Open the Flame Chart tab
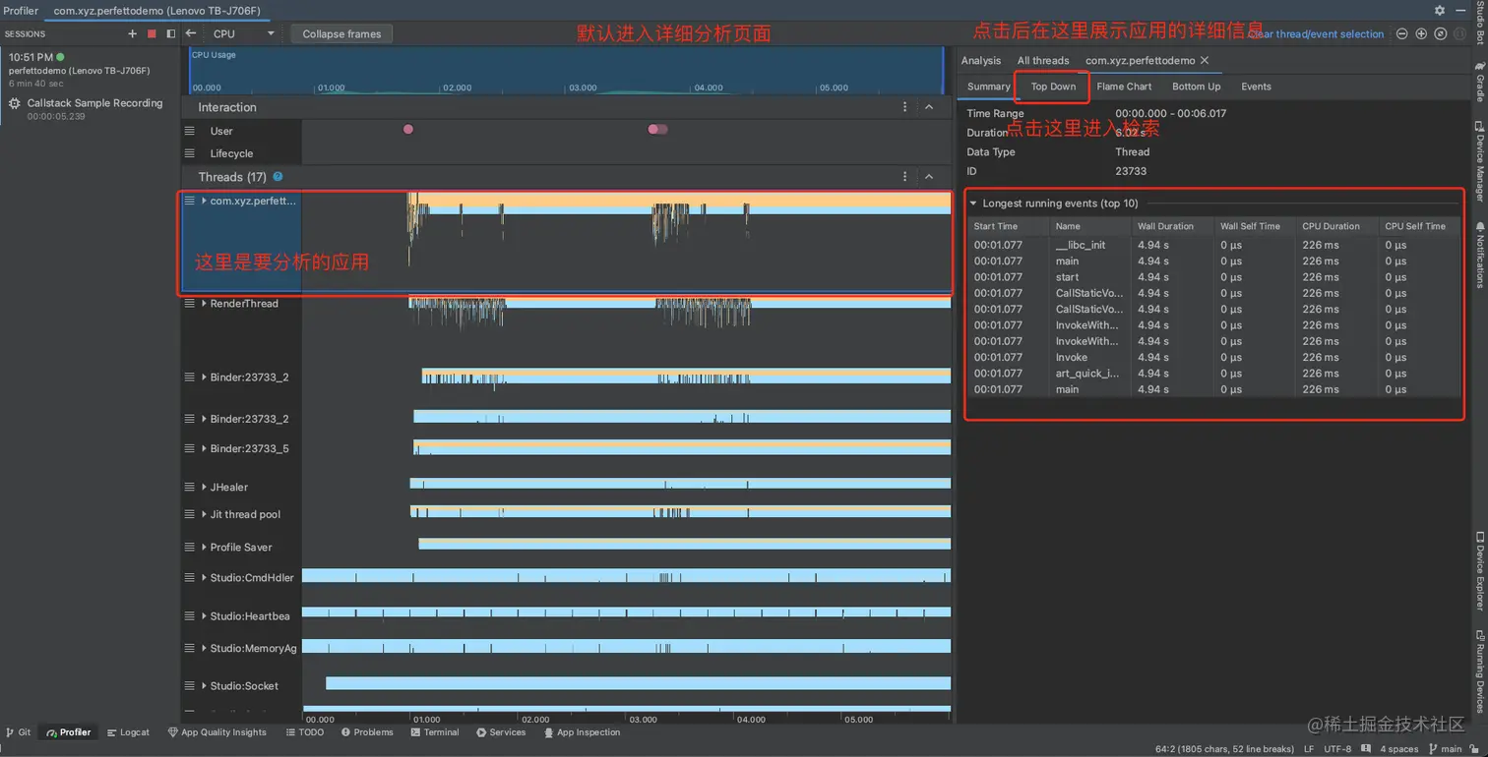The height and width of the screenshot is (757, 1488). point(1124,87)
